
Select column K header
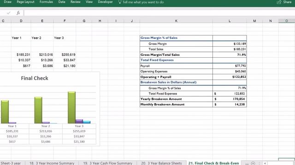[176, 21]
